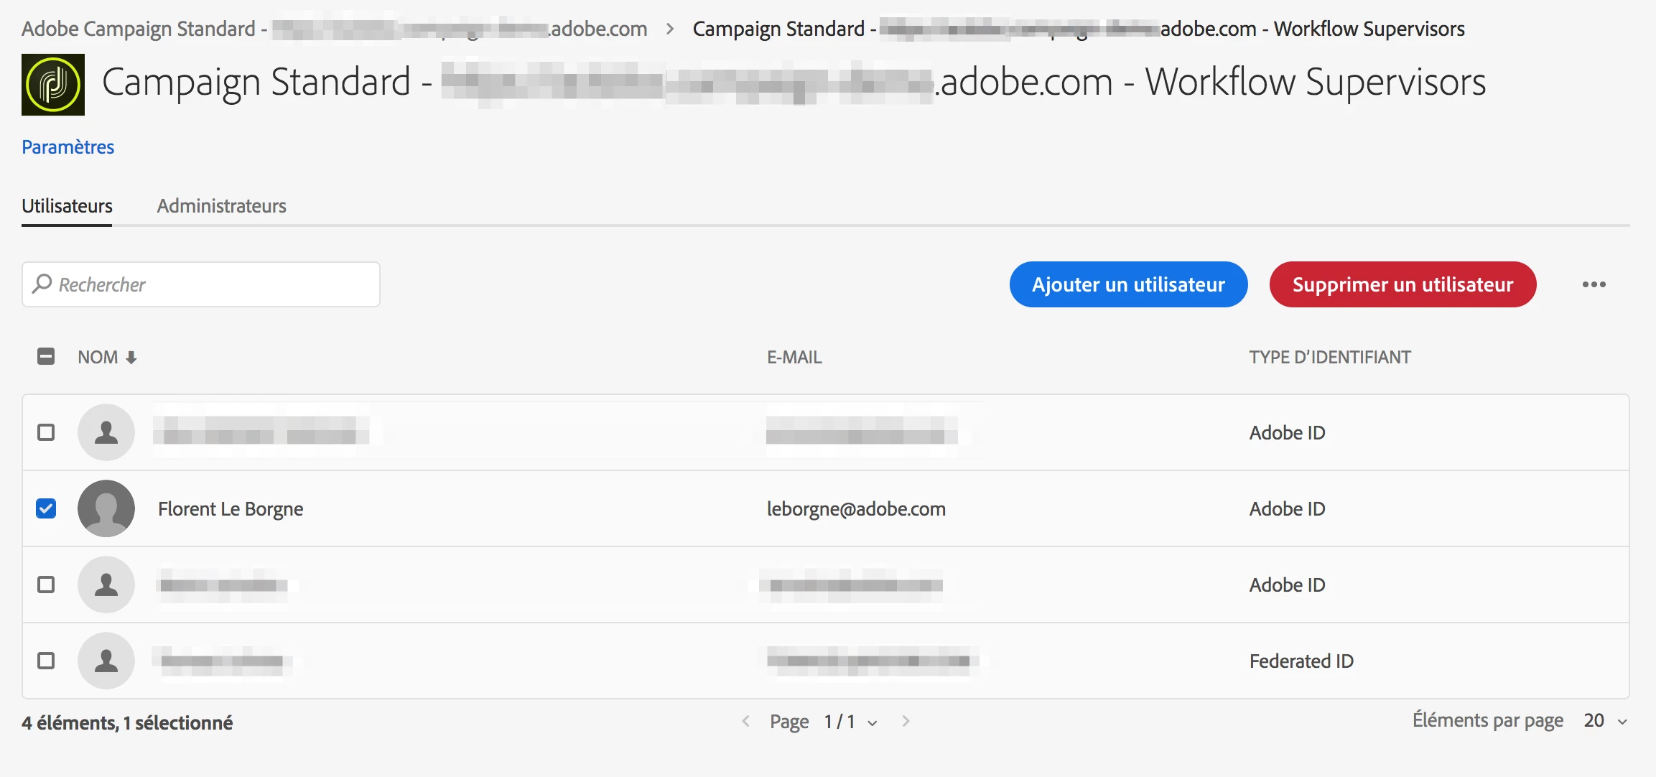Check the Federated ID user's checkbox
1656x777 pixels.
(x=46, y=661)
